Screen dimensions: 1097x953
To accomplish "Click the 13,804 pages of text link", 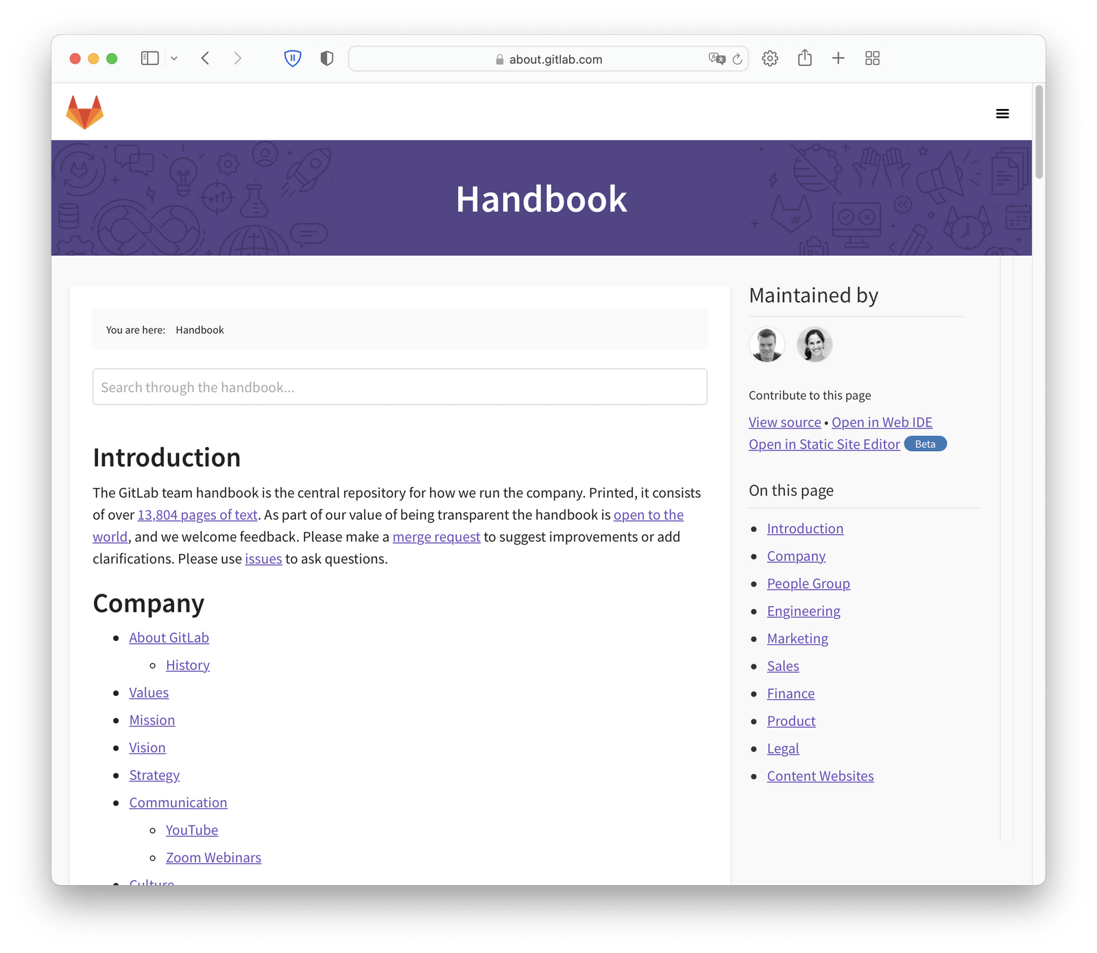I will (197, 514).
